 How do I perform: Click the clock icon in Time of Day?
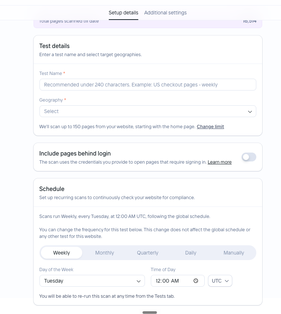[x=196, y=281]
